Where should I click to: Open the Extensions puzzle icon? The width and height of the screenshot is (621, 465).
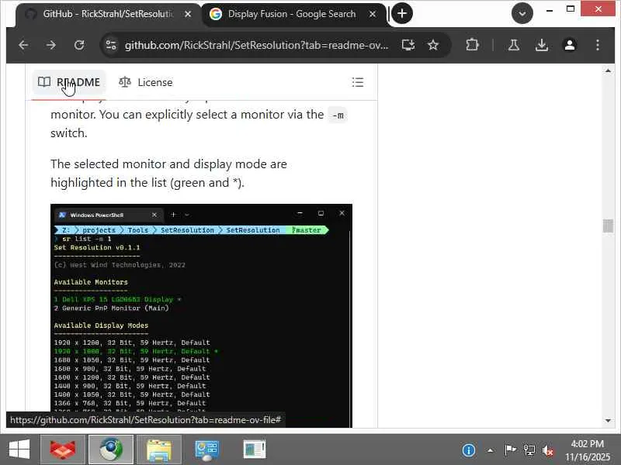coord(472,45)
